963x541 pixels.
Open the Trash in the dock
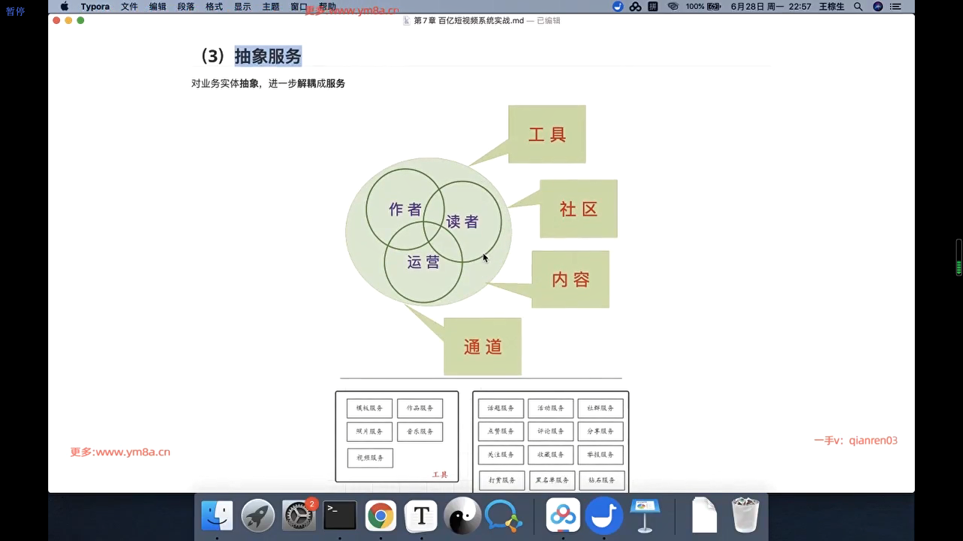tap(745, 515)
